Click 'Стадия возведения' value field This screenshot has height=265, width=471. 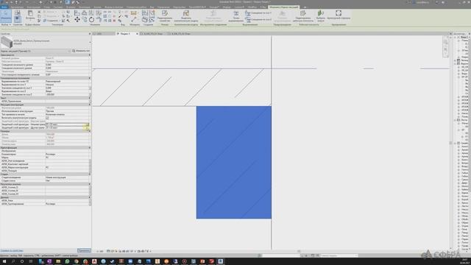[67, 177]
